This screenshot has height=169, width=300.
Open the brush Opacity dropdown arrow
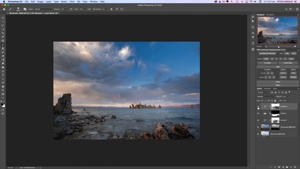click(x=67, y=9)
